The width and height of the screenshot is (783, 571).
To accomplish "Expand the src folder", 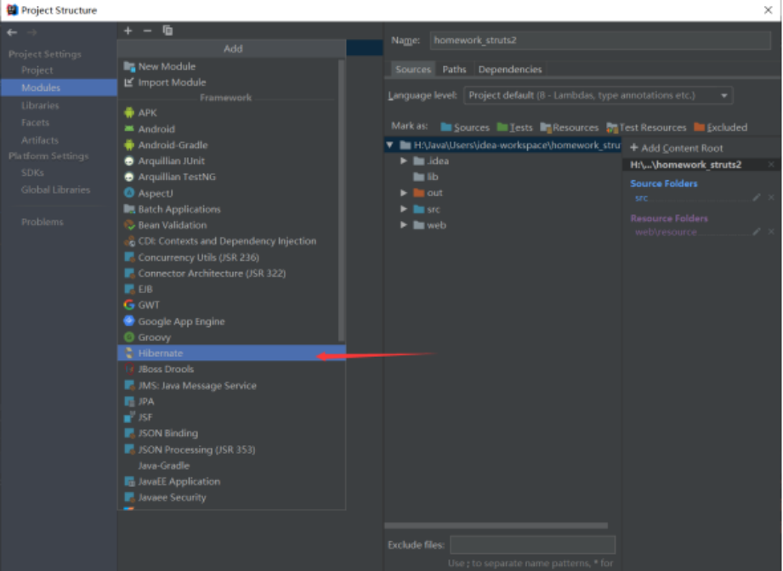I will tap(404, 209).
